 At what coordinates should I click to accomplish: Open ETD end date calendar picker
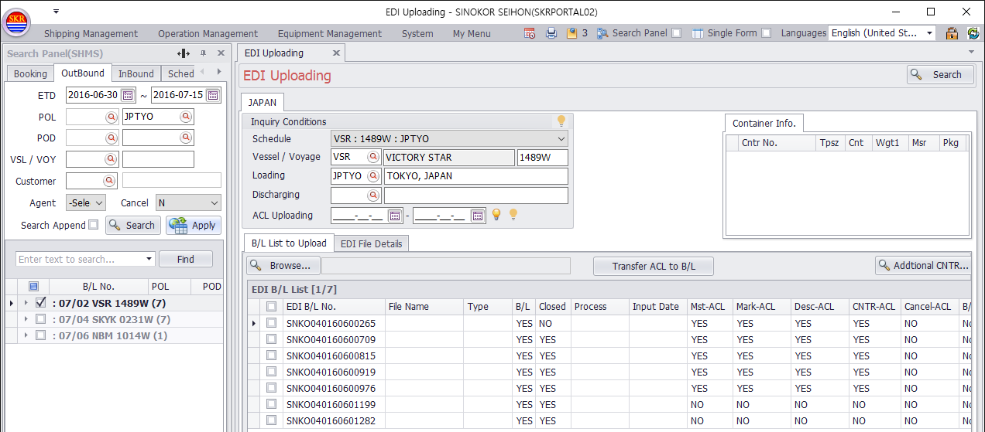click(213, 95)
